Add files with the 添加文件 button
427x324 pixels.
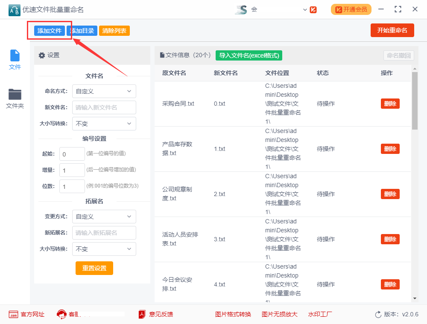coord(49,30)
